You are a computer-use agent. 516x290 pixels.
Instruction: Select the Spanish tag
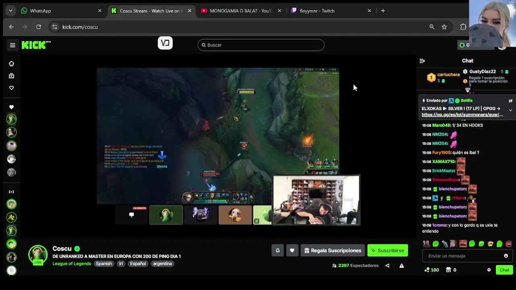coord(104,264)
